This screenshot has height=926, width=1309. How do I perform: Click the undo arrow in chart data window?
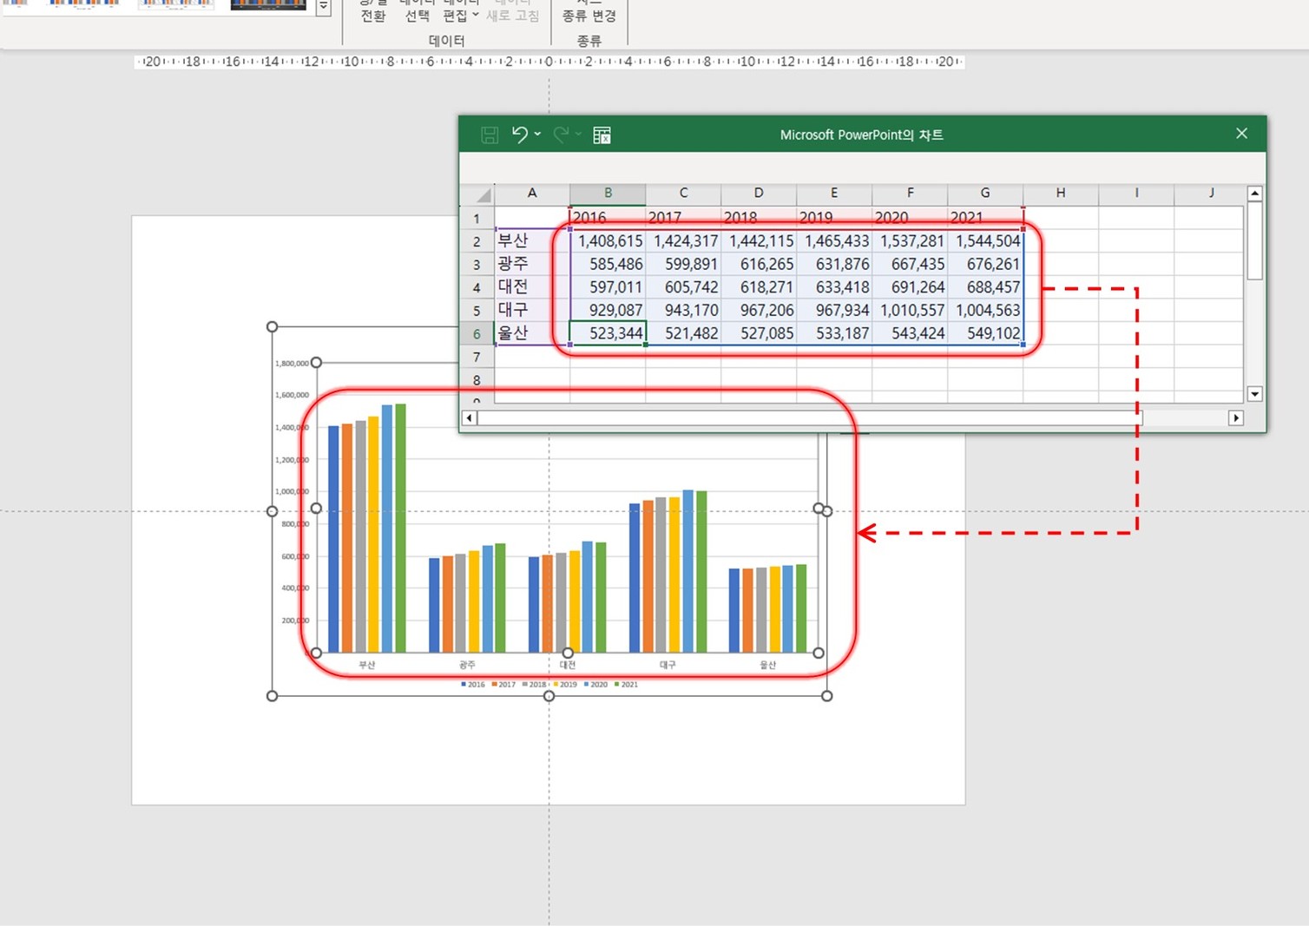[x=519, y=135]
